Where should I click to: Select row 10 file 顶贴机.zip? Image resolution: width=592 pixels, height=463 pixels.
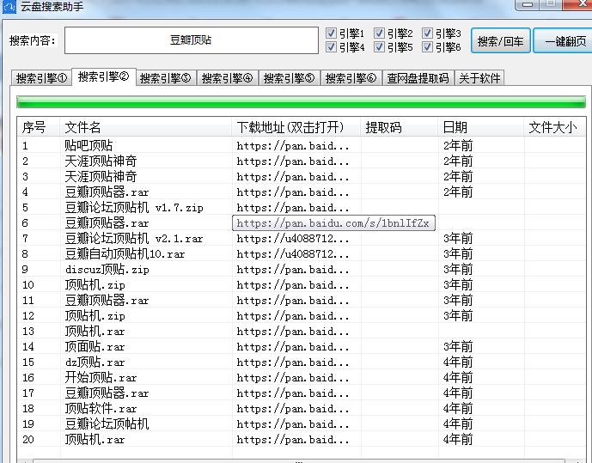[95, 285]
